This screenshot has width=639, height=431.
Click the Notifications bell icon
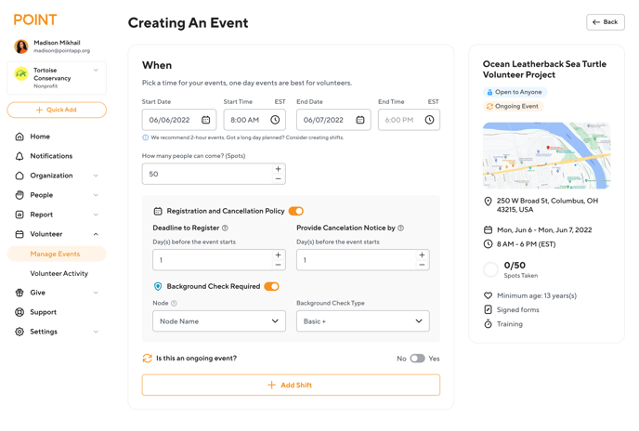[20, 156]
